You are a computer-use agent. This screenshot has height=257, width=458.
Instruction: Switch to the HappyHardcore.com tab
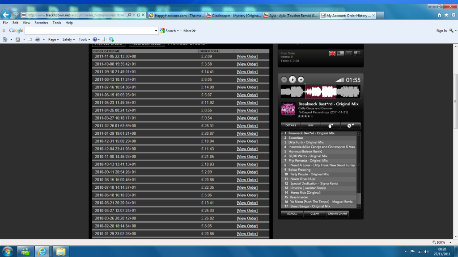coord(176,16)
